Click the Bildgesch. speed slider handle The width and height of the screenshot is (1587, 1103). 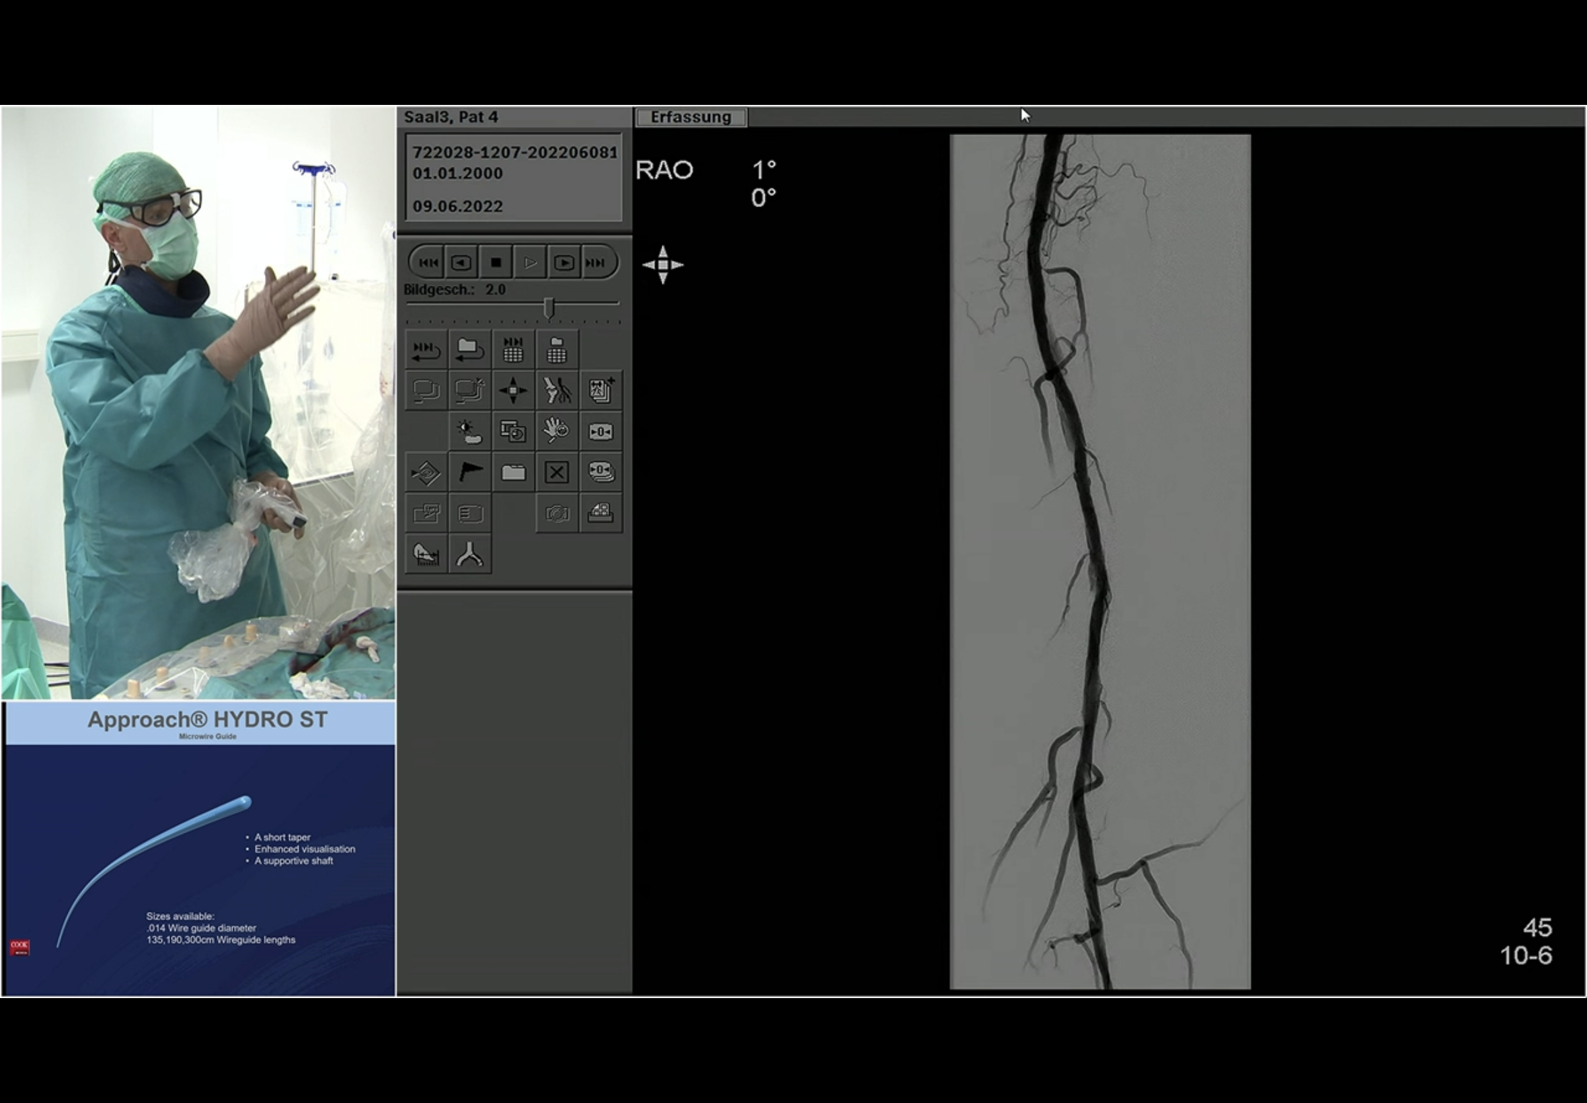[x=549, y=307]
